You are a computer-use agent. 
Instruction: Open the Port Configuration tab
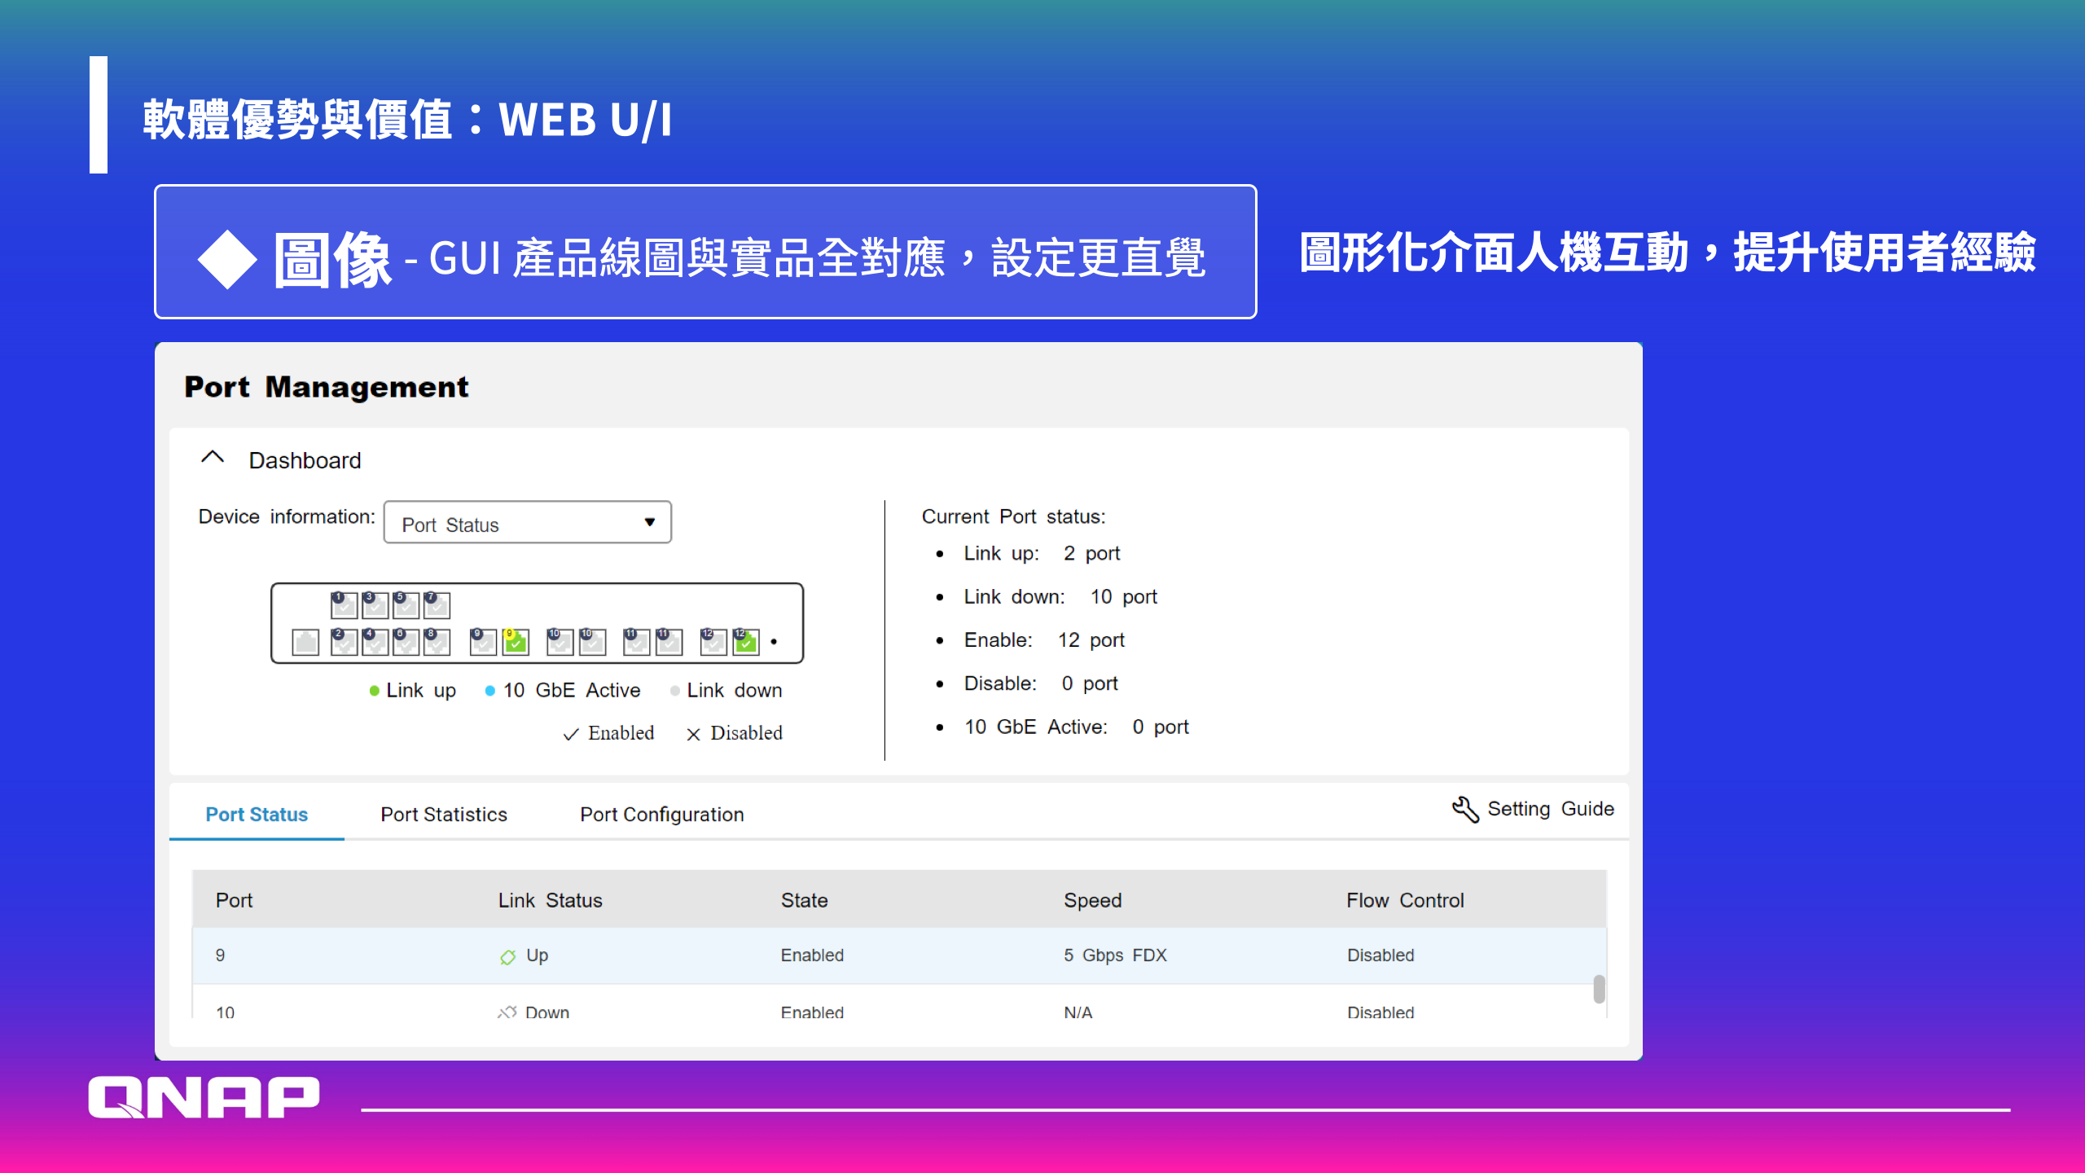661,815
